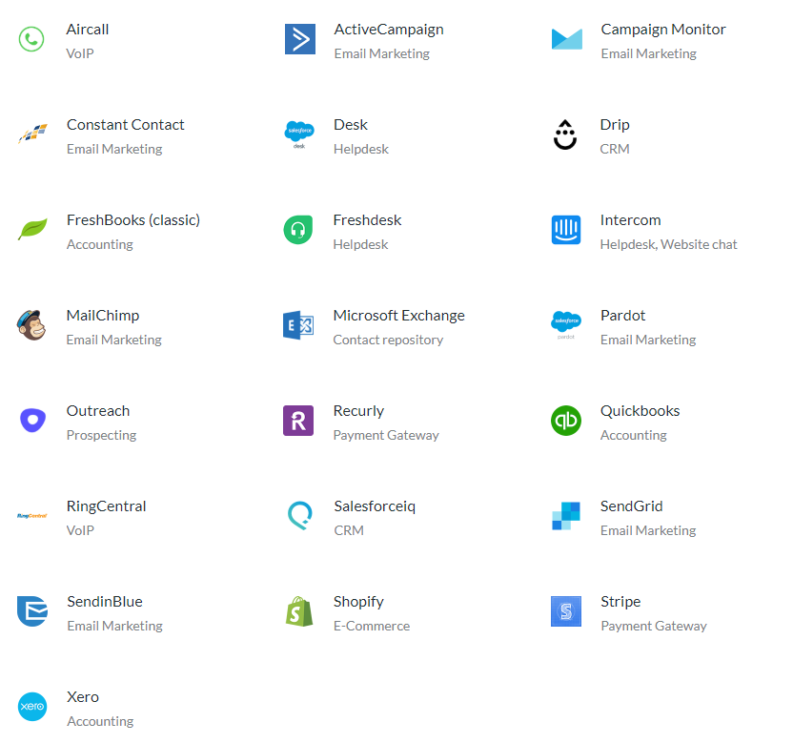The image size is (793, 743).
Task: Open the Intercom title link
Action: click(631, 220)
